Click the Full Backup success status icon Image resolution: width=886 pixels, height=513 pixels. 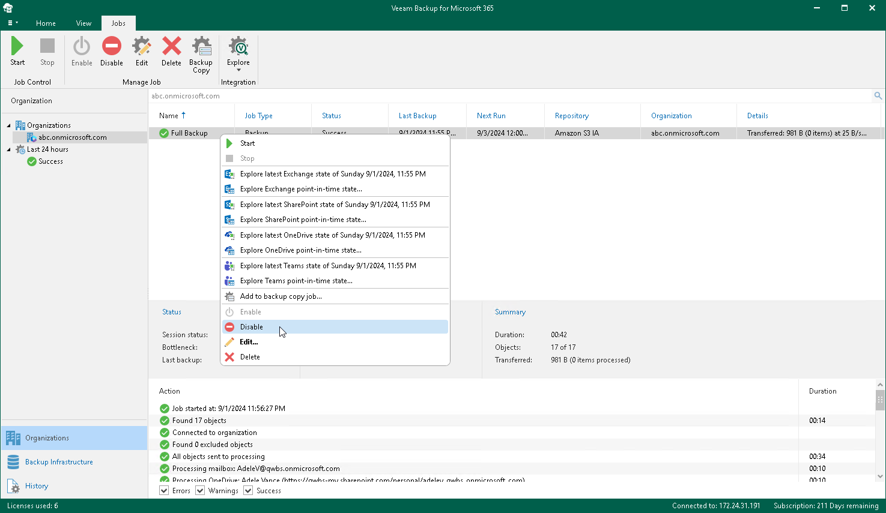click(164, 133)
